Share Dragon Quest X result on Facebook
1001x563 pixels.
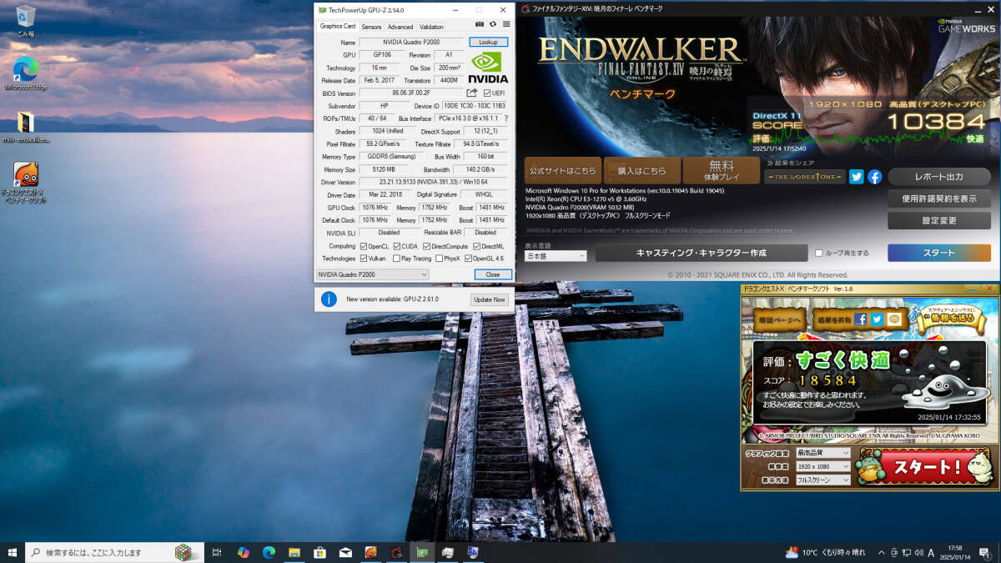pos(861,319)
